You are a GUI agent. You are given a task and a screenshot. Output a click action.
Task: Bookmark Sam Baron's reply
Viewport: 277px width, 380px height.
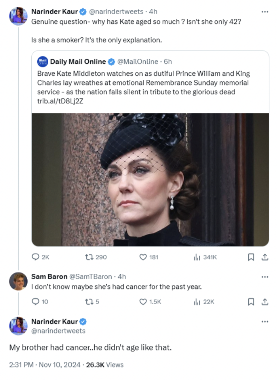pos(250,302)
